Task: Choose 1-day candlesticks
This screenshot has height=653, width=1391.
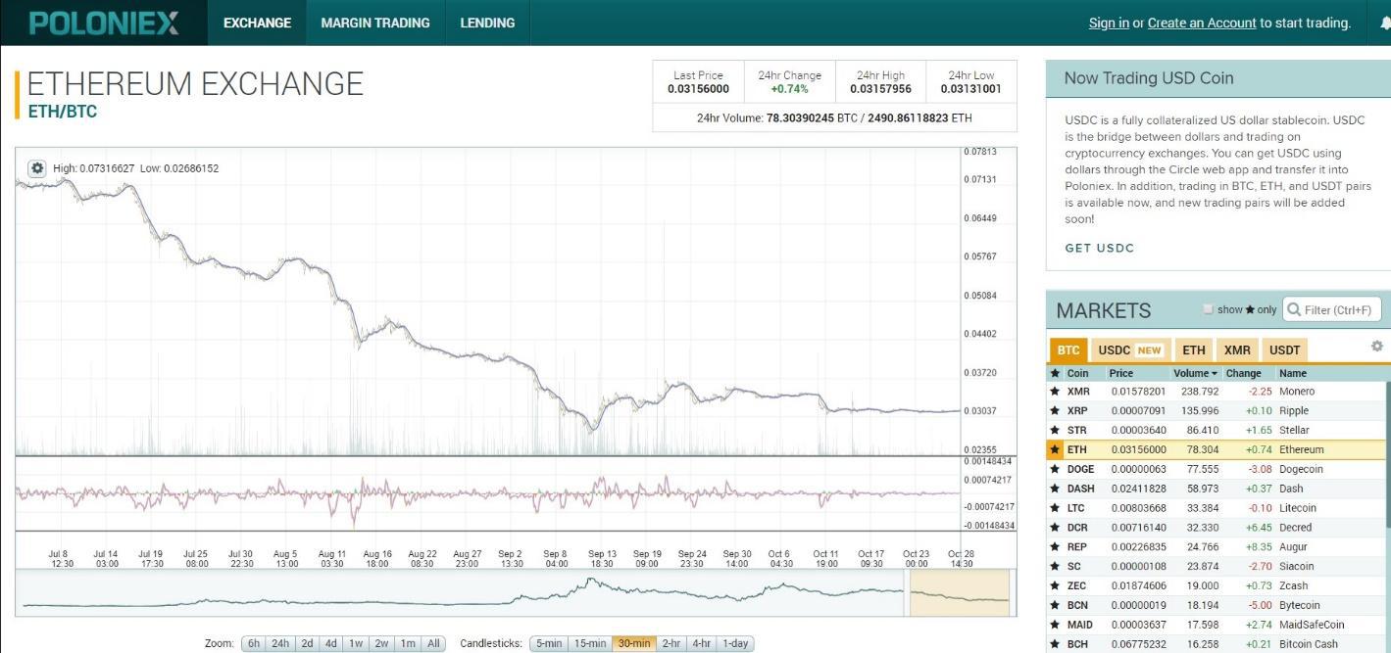Action: 735,643
